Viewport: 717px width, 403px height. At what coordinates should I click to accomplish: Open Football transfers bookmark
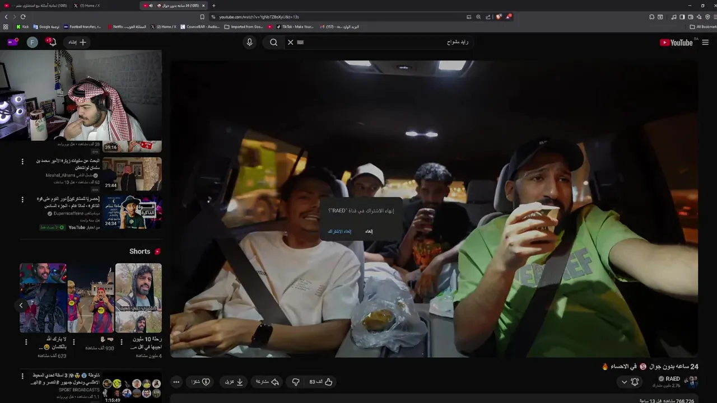point(82,26)
